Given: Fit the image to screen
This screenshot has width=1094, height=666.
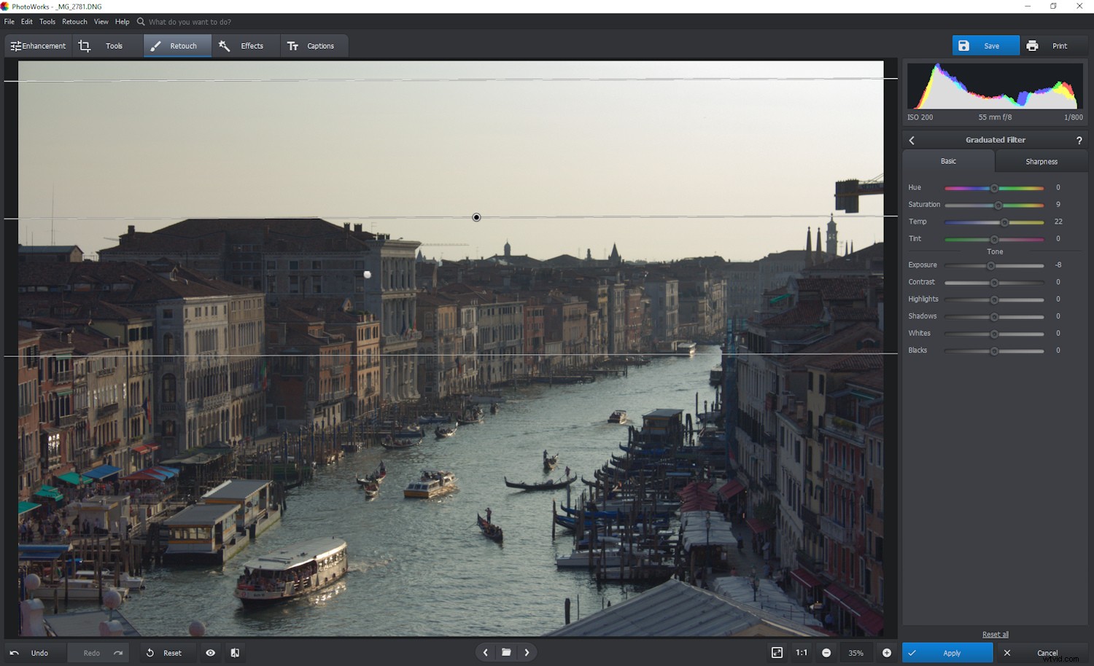Looking at the screenshot, I should point(778,653).
